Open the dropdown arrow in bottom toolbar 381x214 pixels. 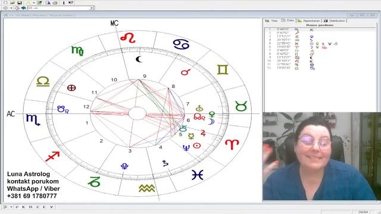[x=11, y=207]
